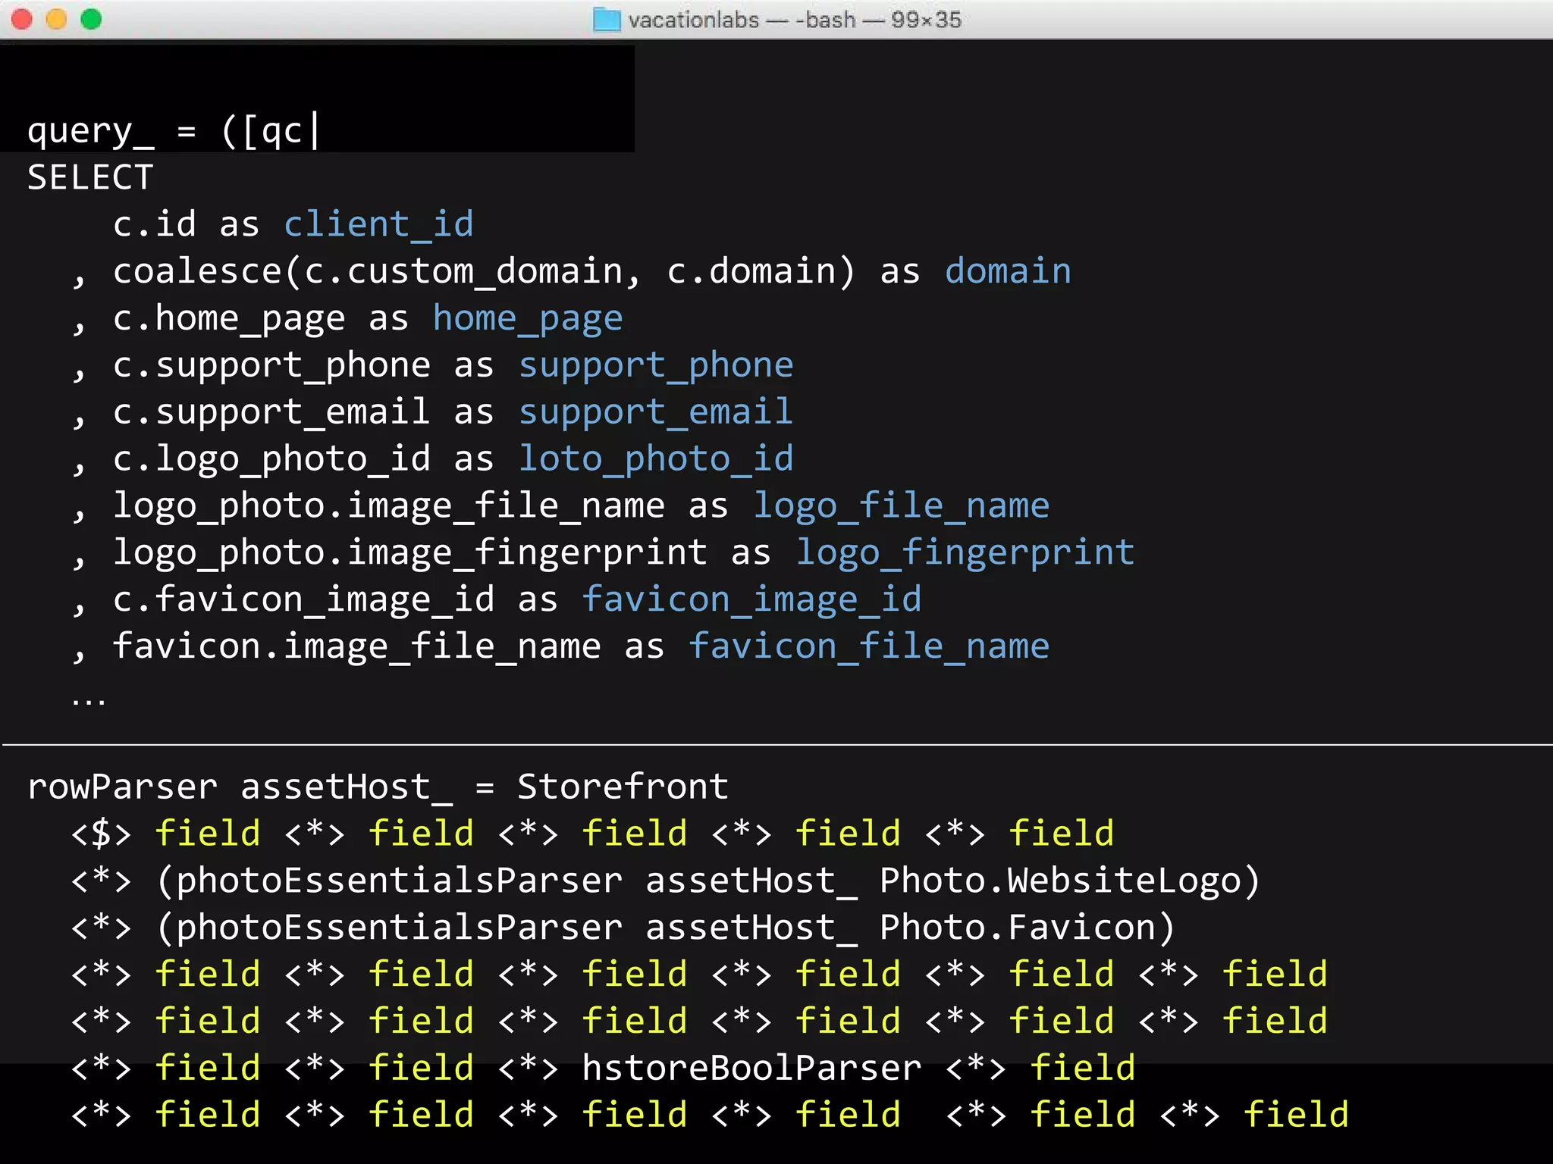Image resolution: width=1553 pixels, height=1164 pixels.
Task: Click the yellow 'field' right after 'hstoreBoolParser'
Action: coord(1083,1069)
